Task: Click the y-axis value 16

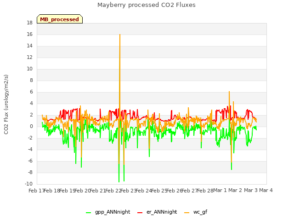Action: coord(29,35)
